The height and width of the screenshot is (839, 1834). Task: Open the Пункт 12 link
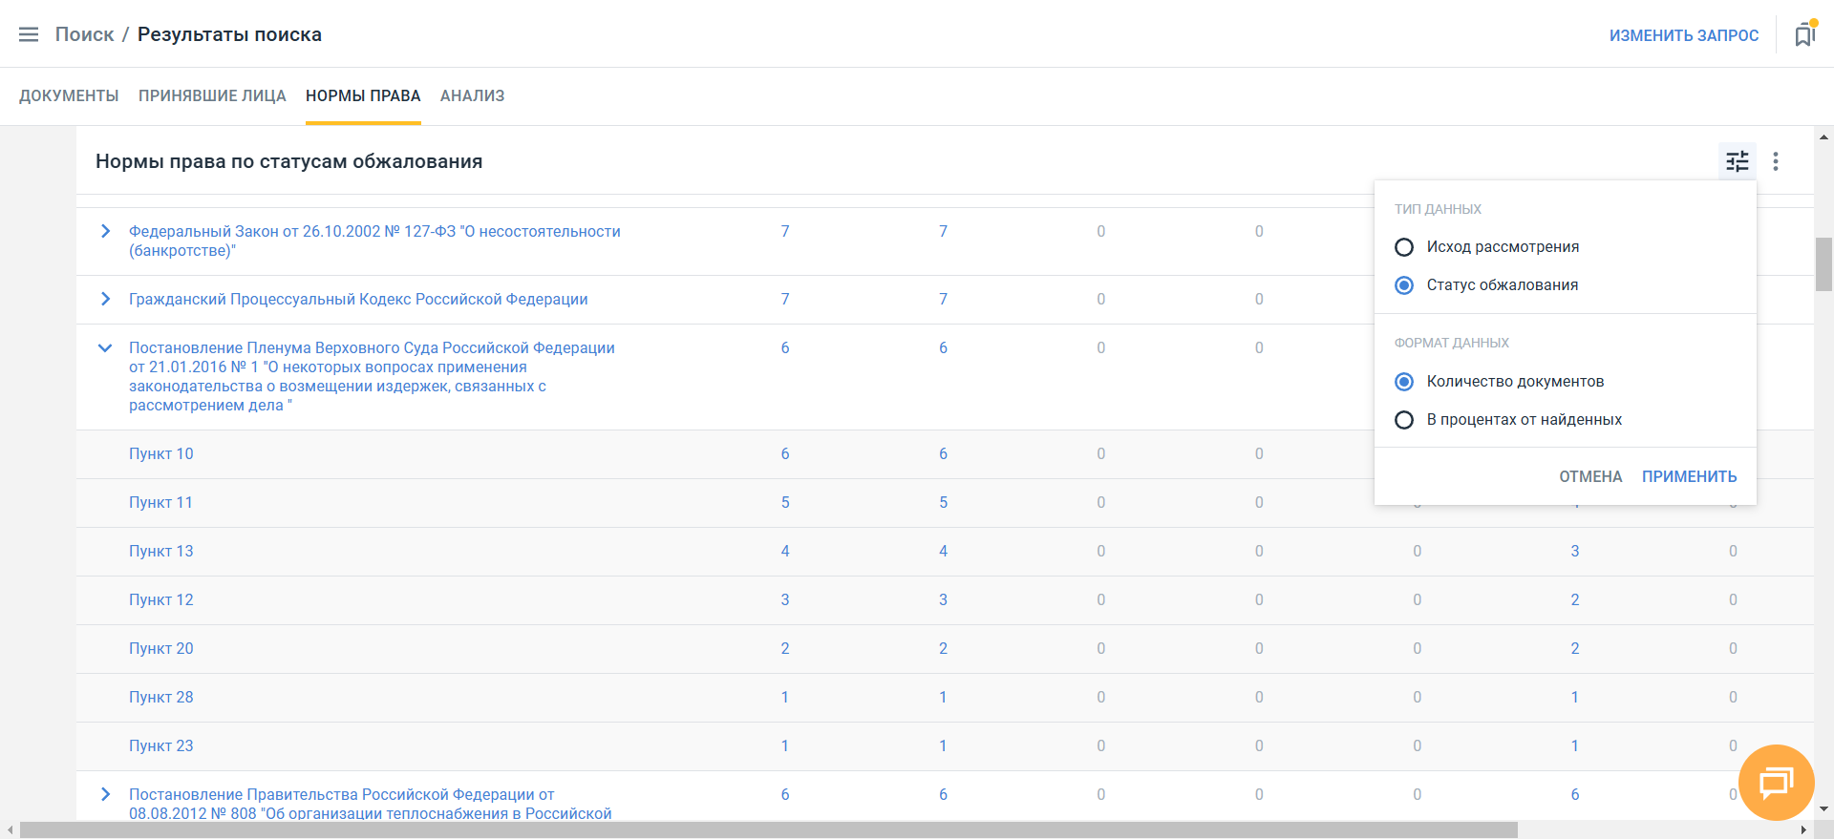[161, 599]
